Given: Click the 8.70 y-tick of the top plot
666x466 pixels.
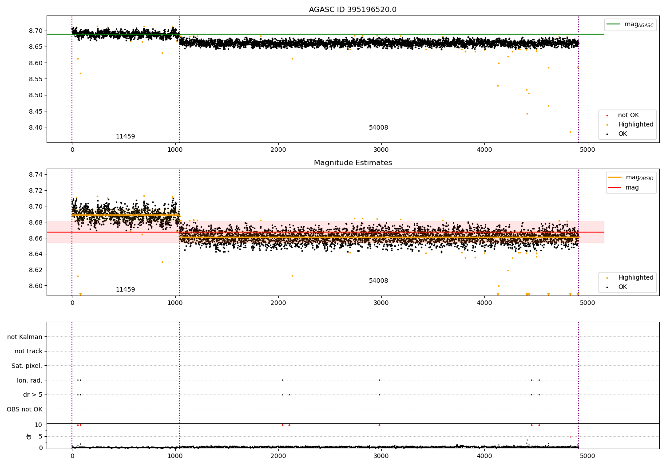Looking at the screenshot, I should pyautogui.click(x=36, y=31).
